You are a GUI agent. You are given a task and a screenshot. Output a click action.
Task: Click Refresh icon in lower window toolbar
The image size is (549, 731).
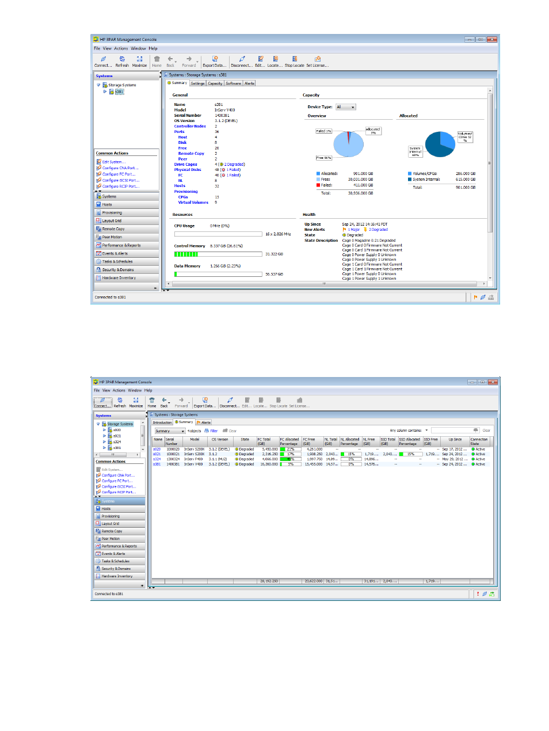point(120,400)
